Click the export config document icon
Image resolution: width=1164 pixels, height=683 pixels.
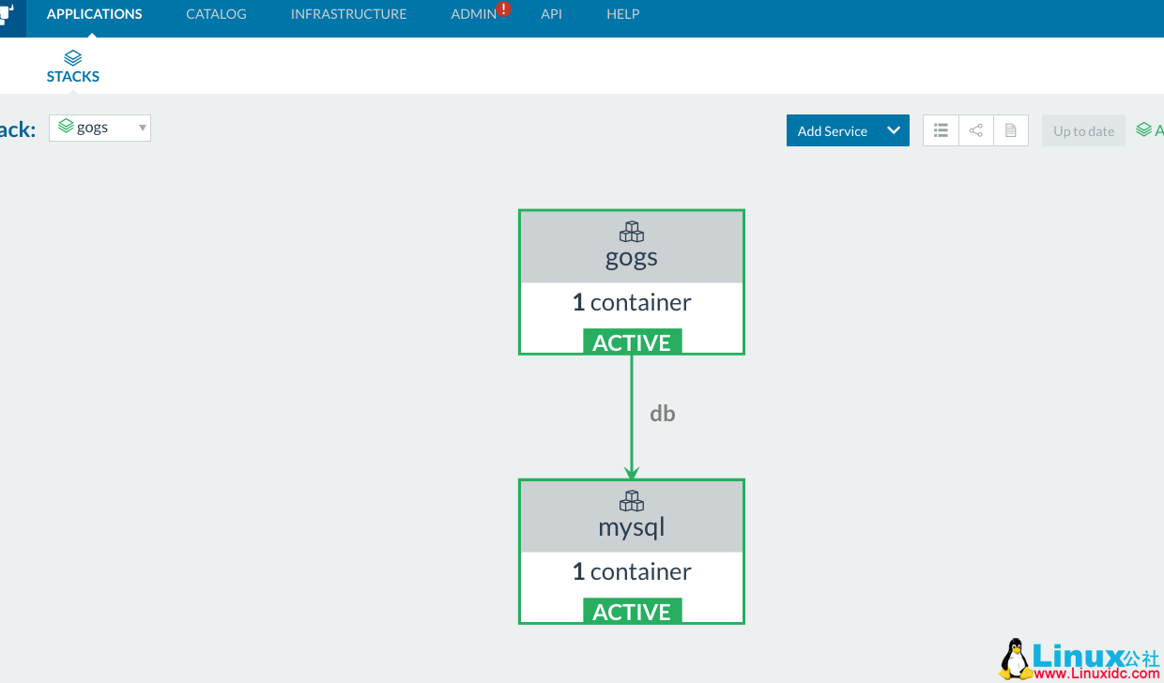(x=1011, y=130)
